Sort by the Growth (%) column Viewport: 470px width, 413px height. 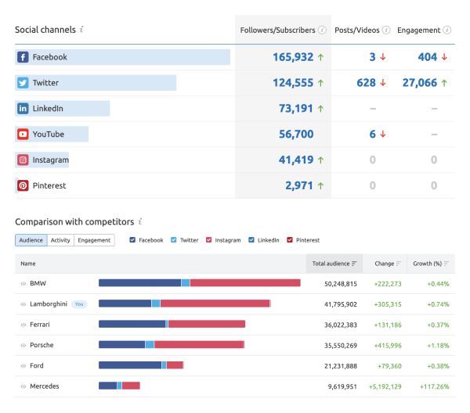[431, 264]
